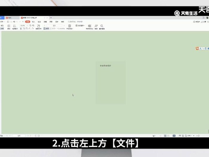
Task: Go to next page arrow in toolbar
Action: pos(64,25)
